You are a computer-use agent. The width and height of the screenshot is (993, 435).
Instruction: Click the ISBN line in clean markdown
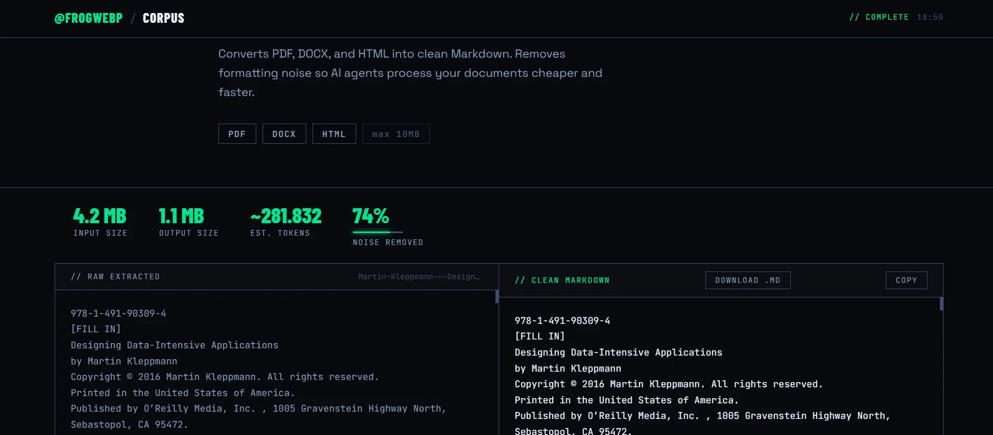tap(563, 321)
